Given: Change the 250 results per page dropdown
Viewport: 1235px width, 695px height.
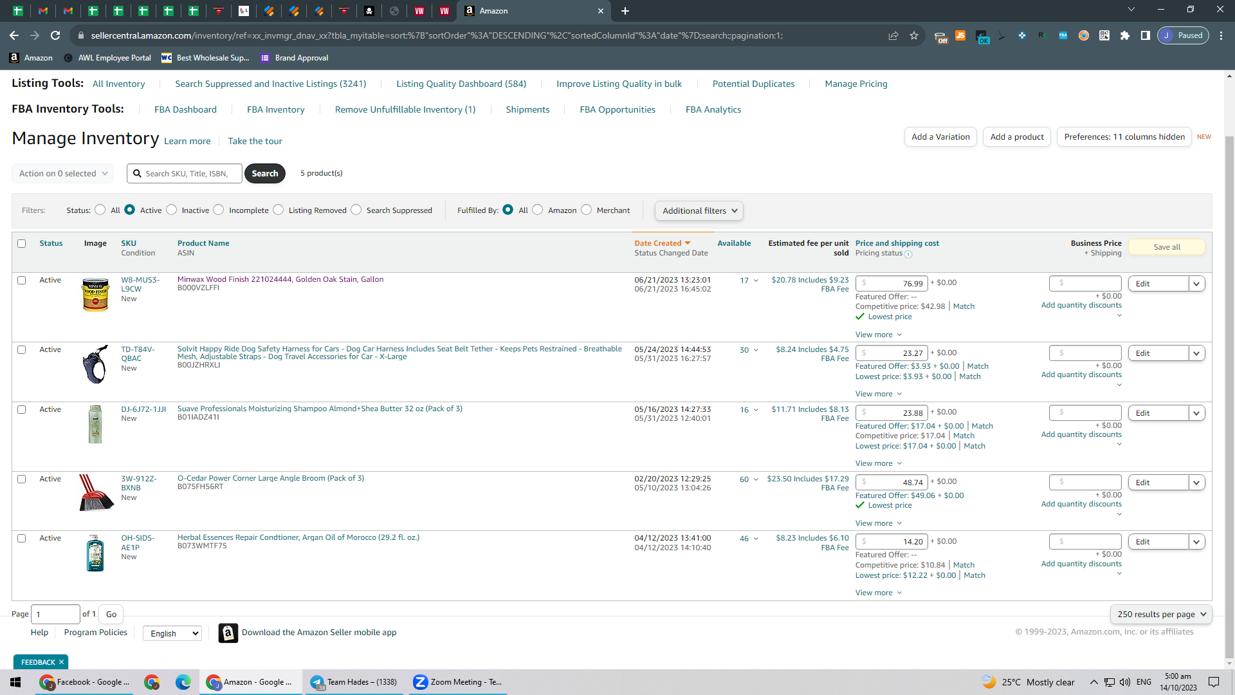Looking at the screenshot, I should point(1161,615).
